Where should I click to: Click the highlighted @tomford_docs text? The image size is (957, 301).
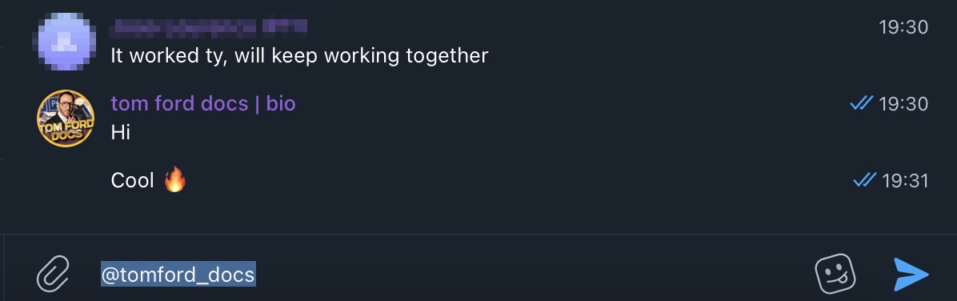(178, 274)
